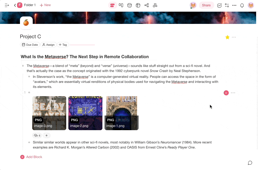This screenshot has height=170, width=258.
Task: Select the Org Chart view icon
Action: click(x=155, y=5)
